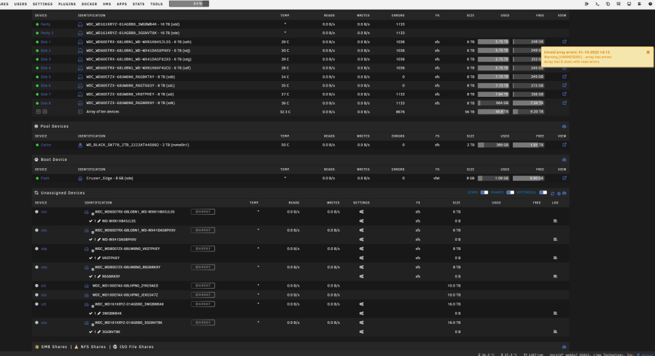Browse the Flash boot device view icon
This screenshot has width=655, height=356.
565,178
